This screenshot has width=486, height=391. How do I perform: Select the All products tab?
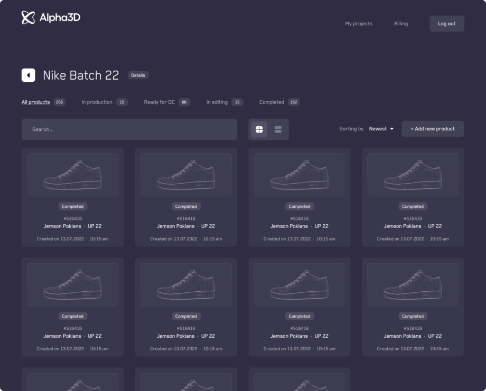(x=36, y=102)
